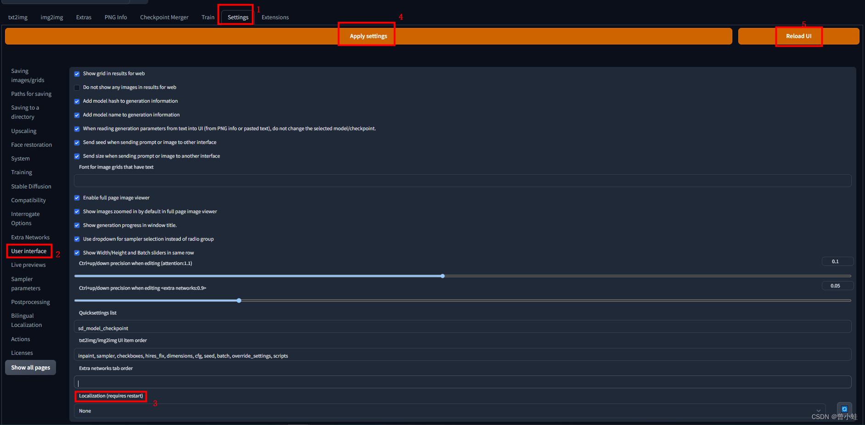Uncheck Add model hash to generation information

pyautogui.click(x=77, y=101)
